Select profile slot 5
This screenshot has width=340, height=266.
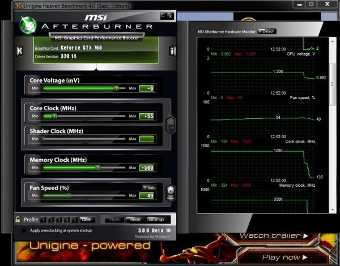point(75,220)
